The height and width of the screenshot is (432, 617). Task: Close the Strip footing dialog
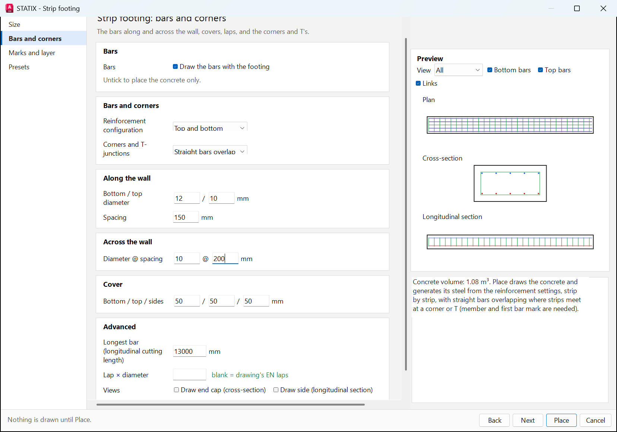pyautogui.click(x=603, y=8)
